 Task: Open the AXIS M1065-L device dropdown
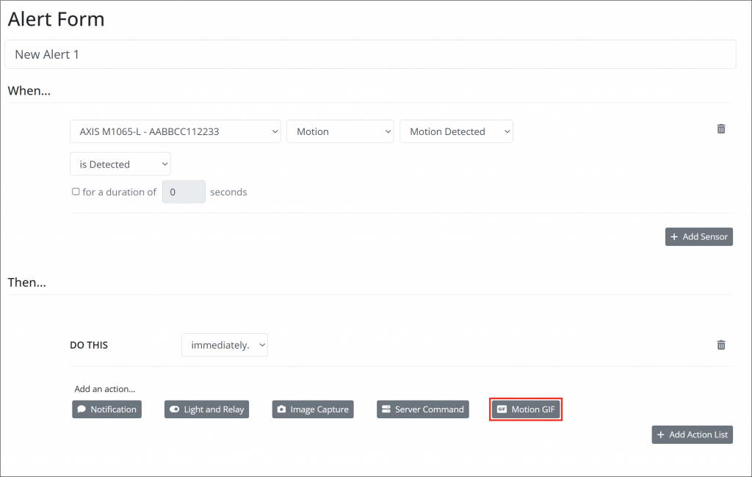(x=175, y=131)
